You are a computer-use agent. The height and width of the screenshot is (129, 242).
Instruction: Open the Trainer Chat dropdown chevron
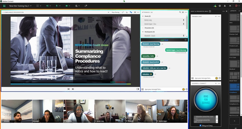[216, 16]
